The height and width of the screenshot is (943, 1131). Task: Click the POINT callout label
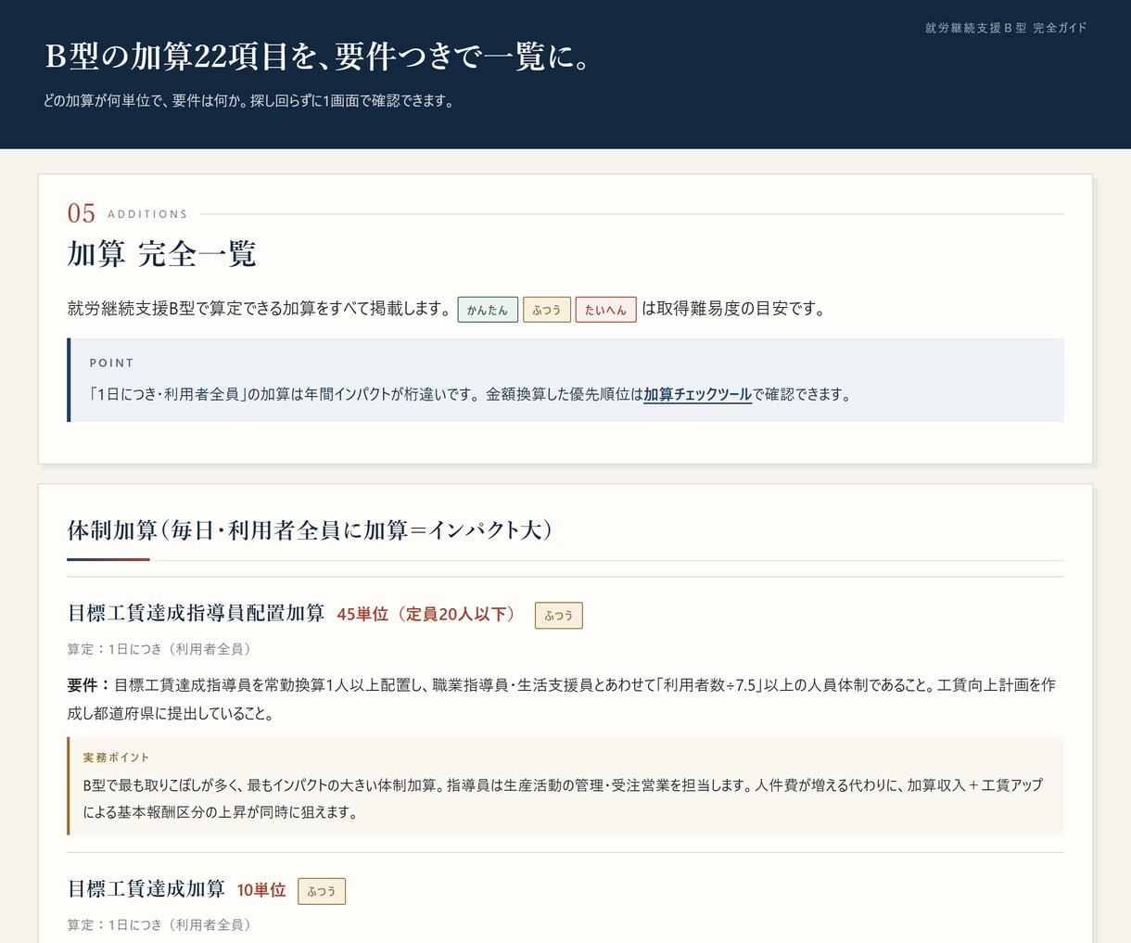pyautogui.click(x=112, y=363)
